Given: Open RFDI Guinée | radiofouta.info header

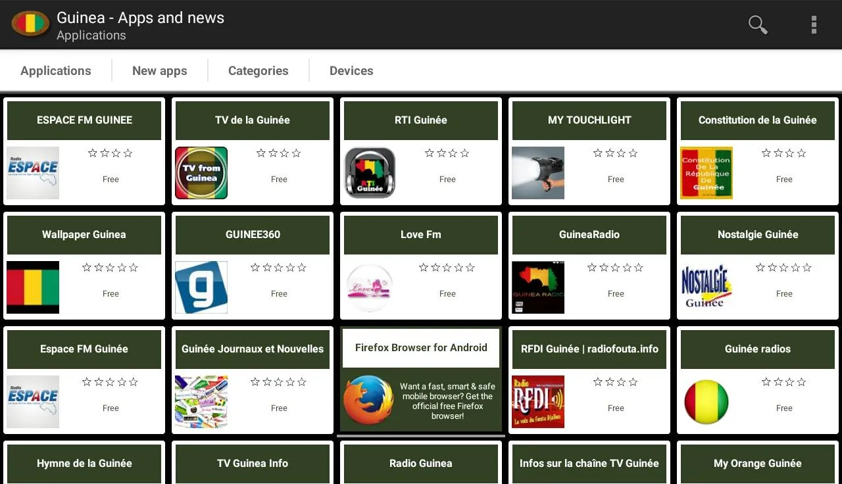Looking at the screenshot, I should [x=589, y=349].
